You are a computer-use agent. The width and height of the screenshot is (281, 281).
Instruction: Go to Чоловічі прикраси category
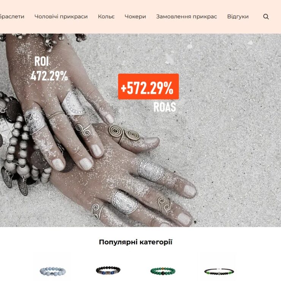point(61,16)
